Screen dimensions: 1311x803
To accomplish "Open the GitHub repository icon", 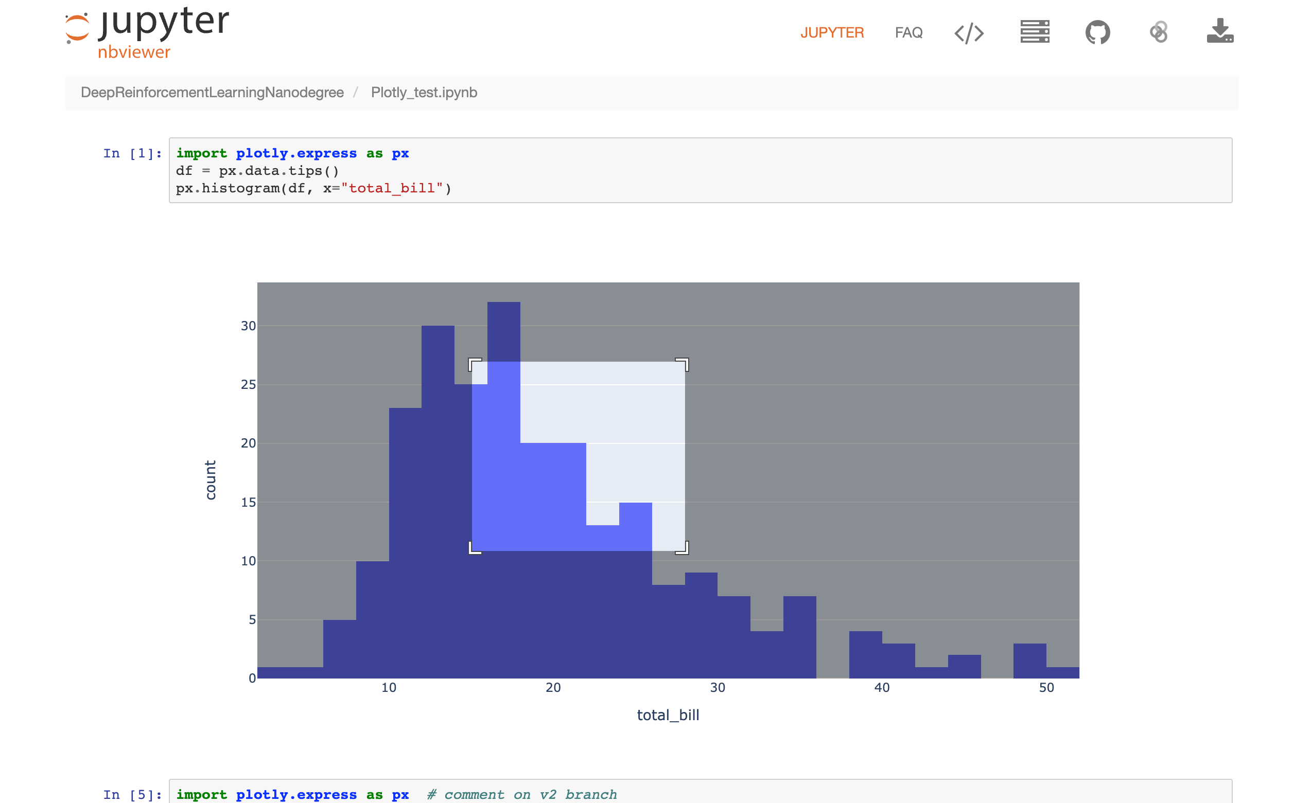I will (x=1096, y=33).
